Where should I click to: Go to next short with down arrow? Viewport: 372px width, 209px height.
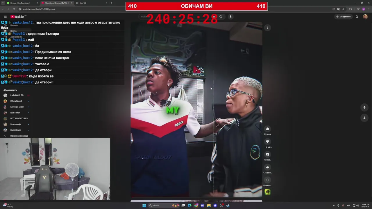pyautogui.click(x=364, y=118)
